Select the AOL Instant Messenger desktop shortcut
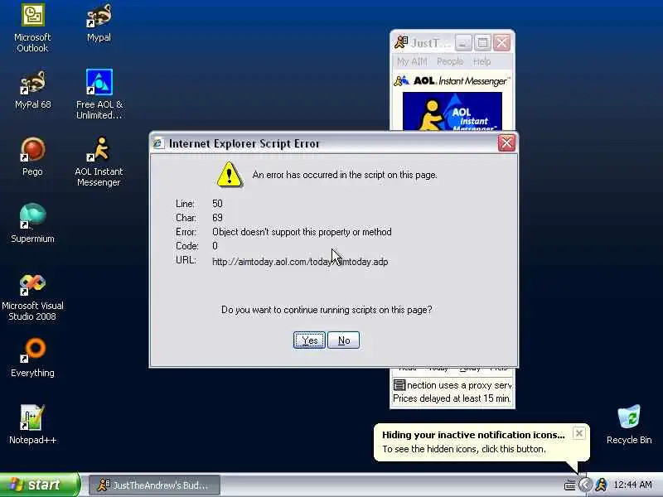The image size is (663, 497). [x=99, y=162]
